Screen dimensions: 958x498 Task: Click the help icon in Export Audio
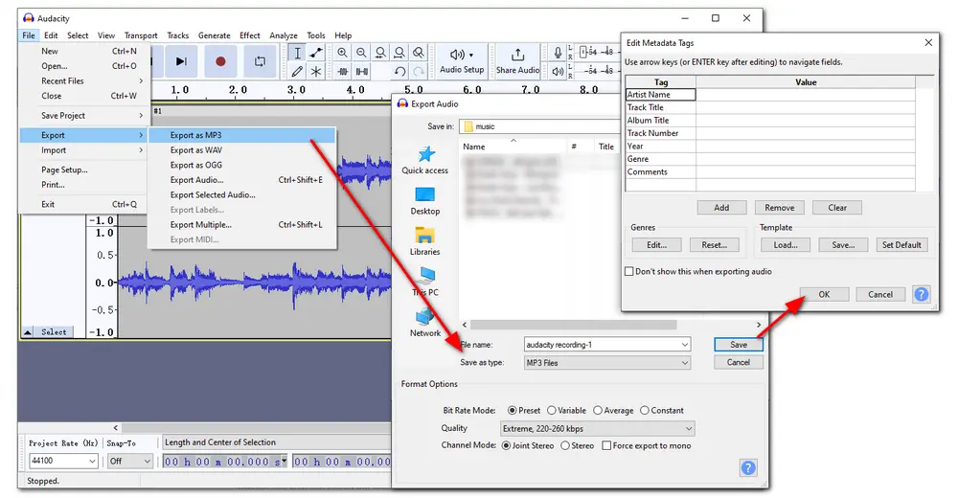point(748,468)
